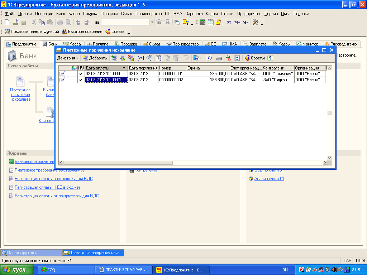The image size is (367, 275).
Task: Switch to ПРАКТИЧЕСКАЯ РАБ... taskbar window
Action: click(x=123, y=270)
